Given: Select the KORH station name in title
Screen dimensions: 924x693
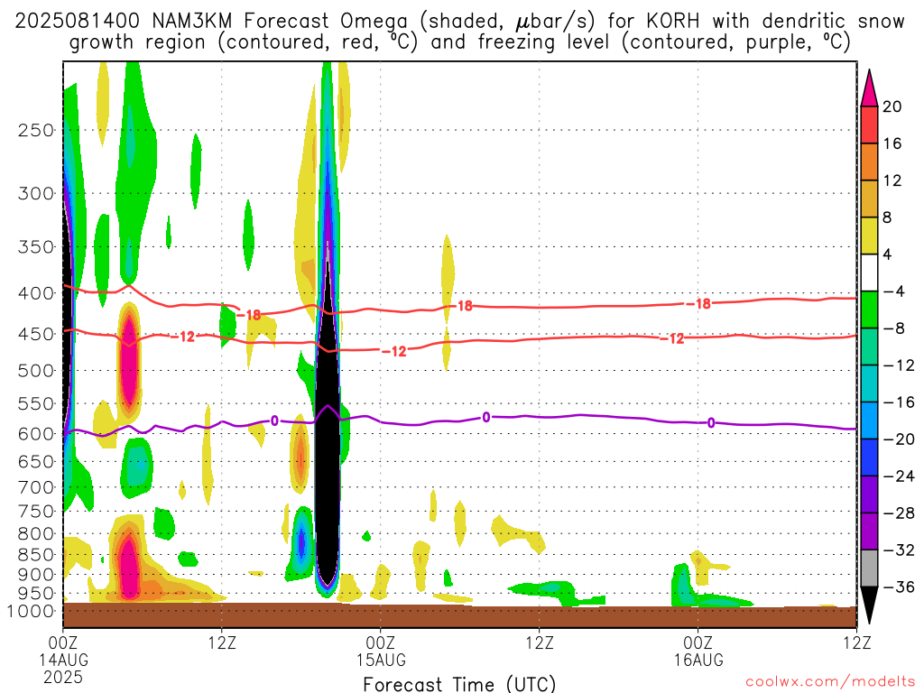Looking at the screenshot, I should pos(673,22).
